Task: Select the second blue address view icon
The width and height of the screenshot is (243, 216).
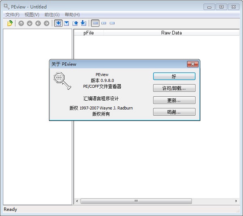Action: (x=67, y=23)
